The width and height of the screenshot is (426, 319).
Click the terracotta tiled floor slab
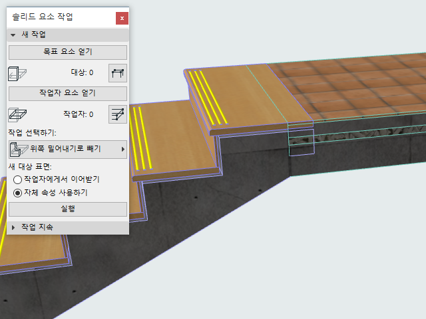click(359, 86)
